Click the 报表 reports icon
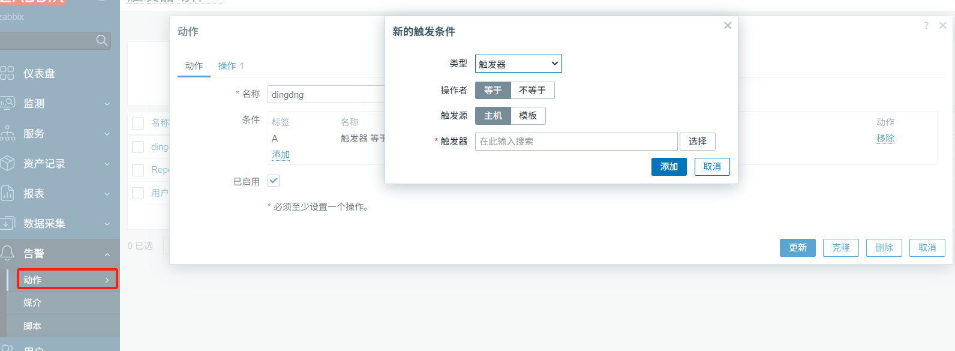 [x=7, y=193]
